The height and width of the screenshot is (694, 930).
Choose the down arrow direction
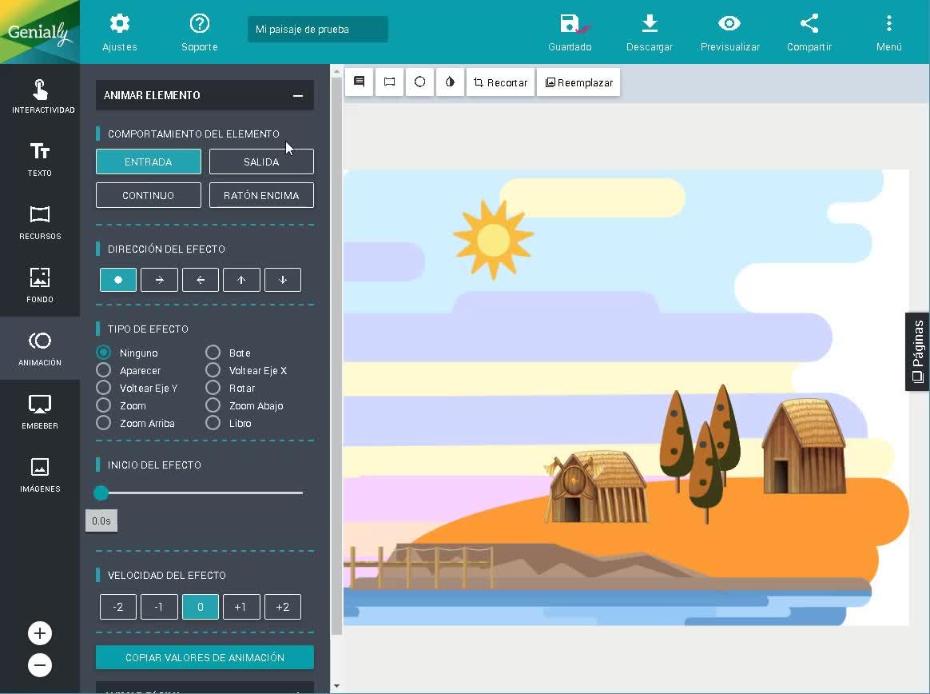(282, 280)
